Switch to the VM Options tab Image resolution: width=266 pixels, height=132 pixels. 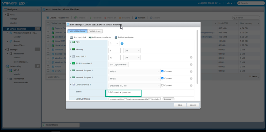tap(95, 31)
